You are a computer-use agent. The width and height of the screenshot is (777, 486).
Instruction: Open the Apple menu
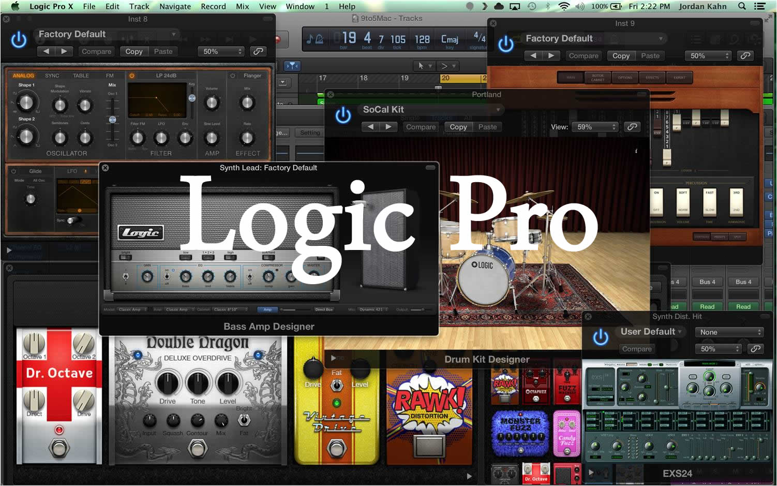14,6
